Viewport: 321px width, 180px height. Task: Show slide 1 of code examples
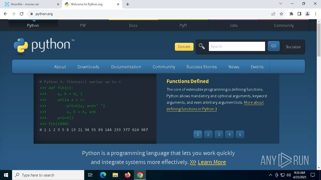198,134
